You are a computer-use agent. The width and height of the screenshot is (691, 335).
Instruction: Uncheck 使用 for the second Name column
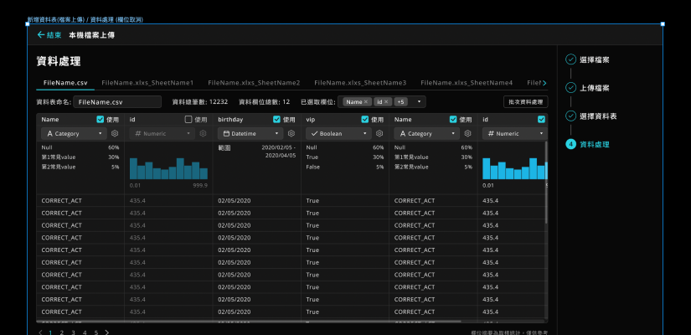(453, 120)
